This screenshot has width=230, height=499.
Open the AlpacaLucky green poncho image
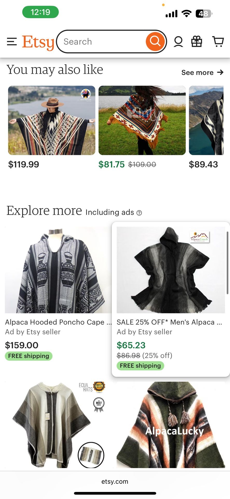pyautogui.click(x=171, y=425)
